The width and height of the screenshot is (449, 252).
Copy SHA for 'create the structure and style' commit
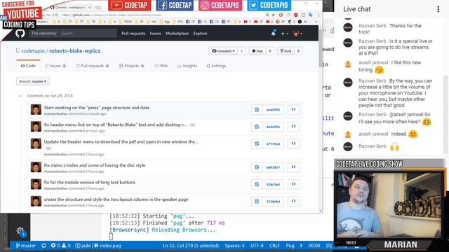pos(257,202)
